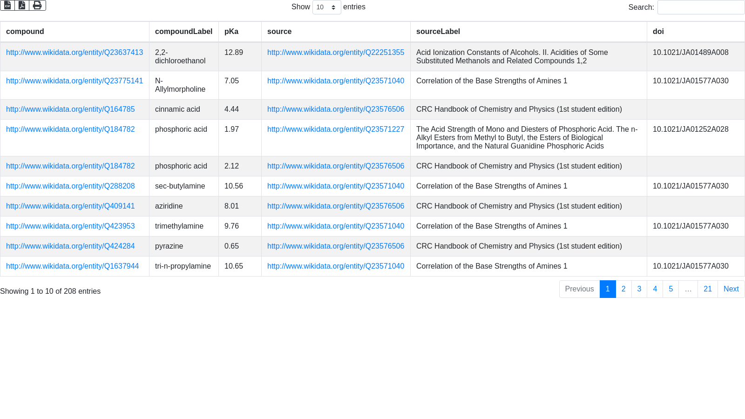Image resolution: width=745 pixels, height=419 pixels.
Task: Sort by the sourceLabel column header
Action: point(438,32)
